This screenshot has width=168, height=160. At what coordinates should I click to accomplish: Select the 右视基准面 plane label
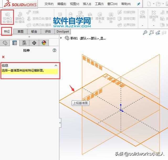92,95
